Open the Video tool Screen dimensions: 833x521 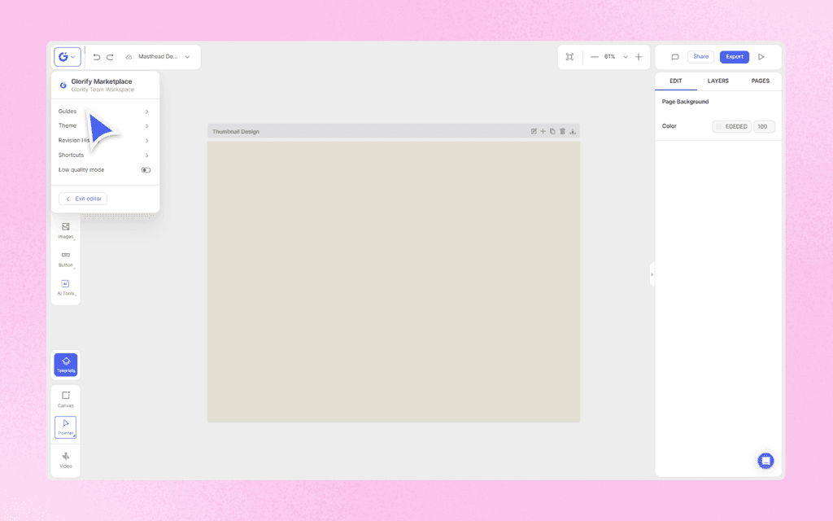pyautogui.click(x=65, y=460)
